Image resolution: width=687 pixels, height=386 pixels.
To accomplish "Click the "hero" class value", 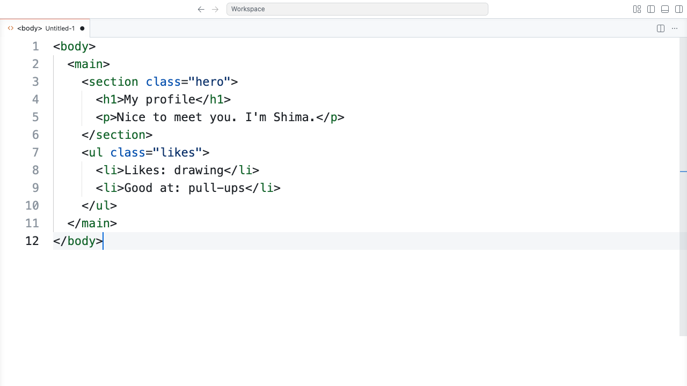I will (209, 82).
